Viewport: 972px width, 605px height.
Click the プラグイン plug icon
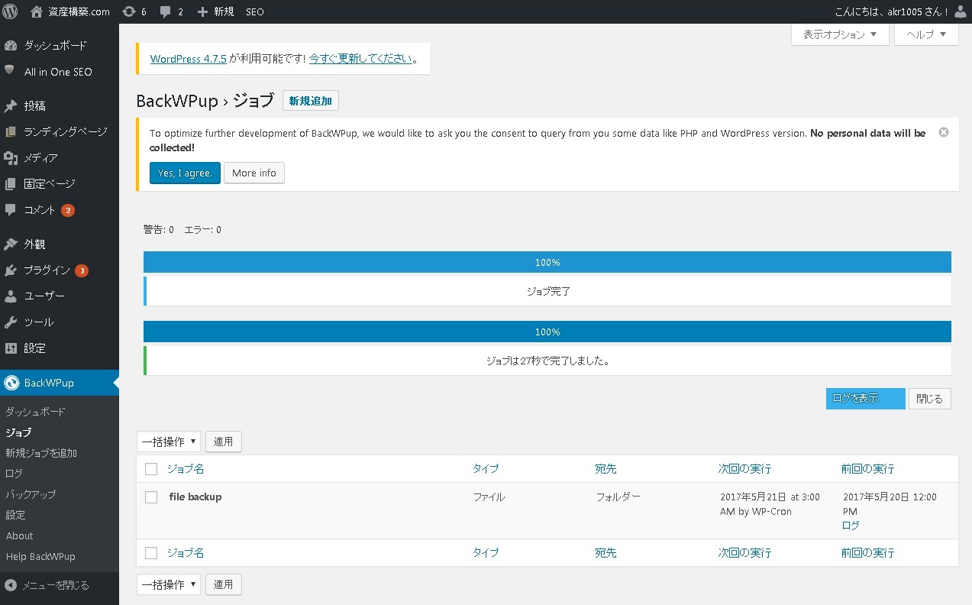tap(11, 270)
